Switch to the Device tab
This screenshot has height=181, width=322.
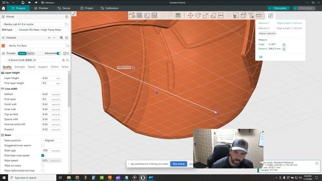click(64, 8)
